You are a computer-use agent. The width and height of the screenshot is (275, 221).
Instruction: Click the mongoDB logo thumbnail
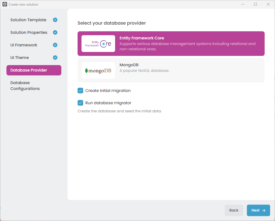point(98,70)
